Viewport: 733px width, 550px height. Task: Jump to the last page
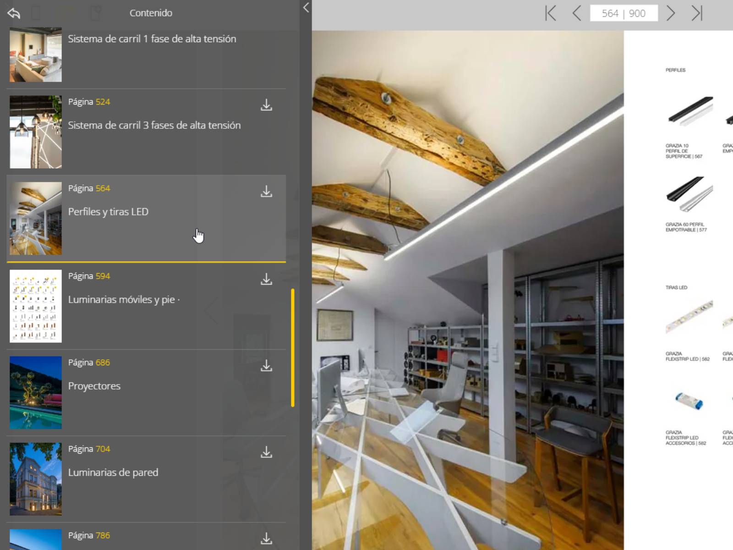tap(697, 13)
